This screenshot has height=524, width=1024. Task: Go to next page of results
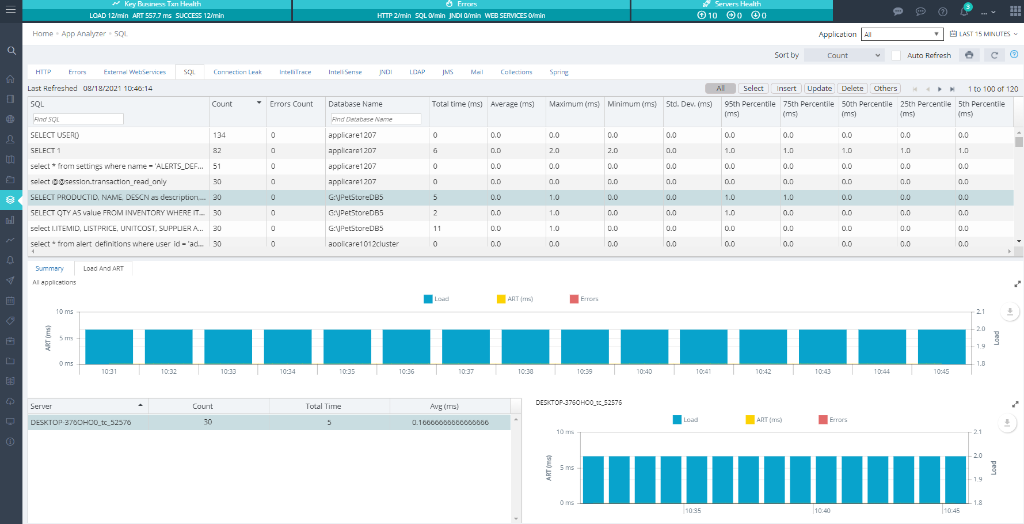tap(940, 89)
